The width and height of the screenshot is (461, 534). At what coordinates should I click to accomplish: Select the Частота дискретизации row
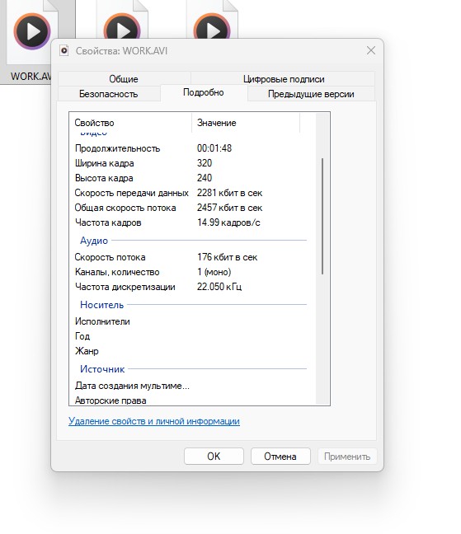pyautogui.click(x=191, y=287)
